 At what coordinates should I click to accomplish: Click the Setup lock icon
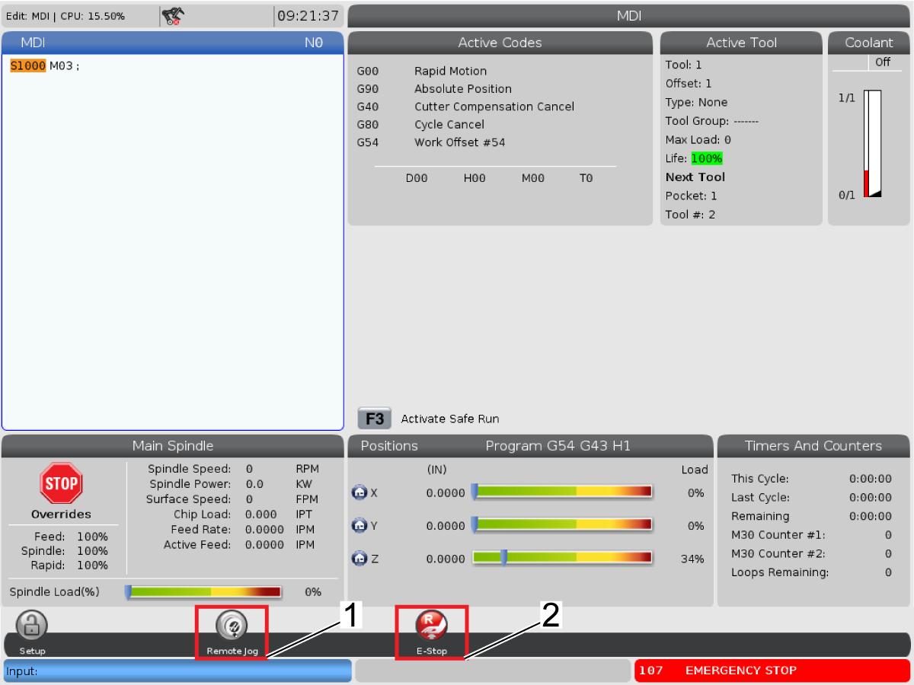(31, 627)
